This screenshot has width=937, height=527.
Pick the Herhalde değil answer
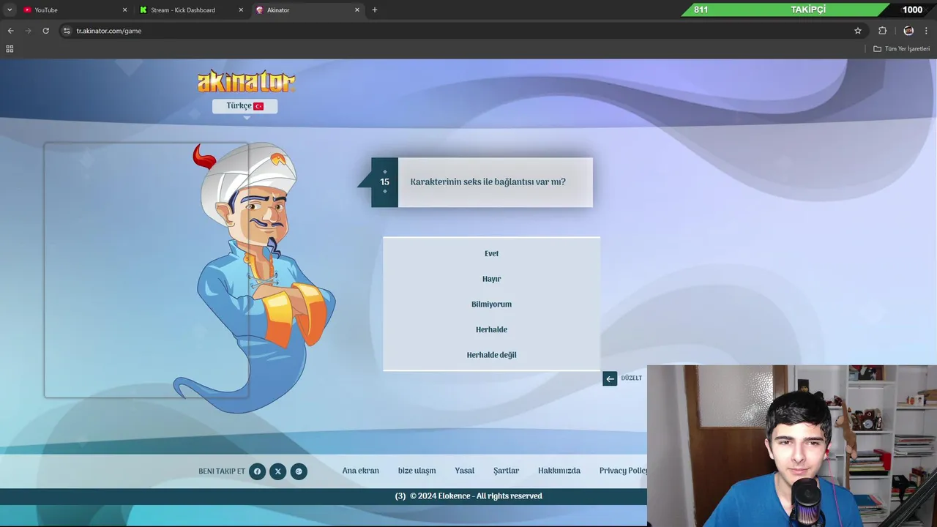[491, 355]
